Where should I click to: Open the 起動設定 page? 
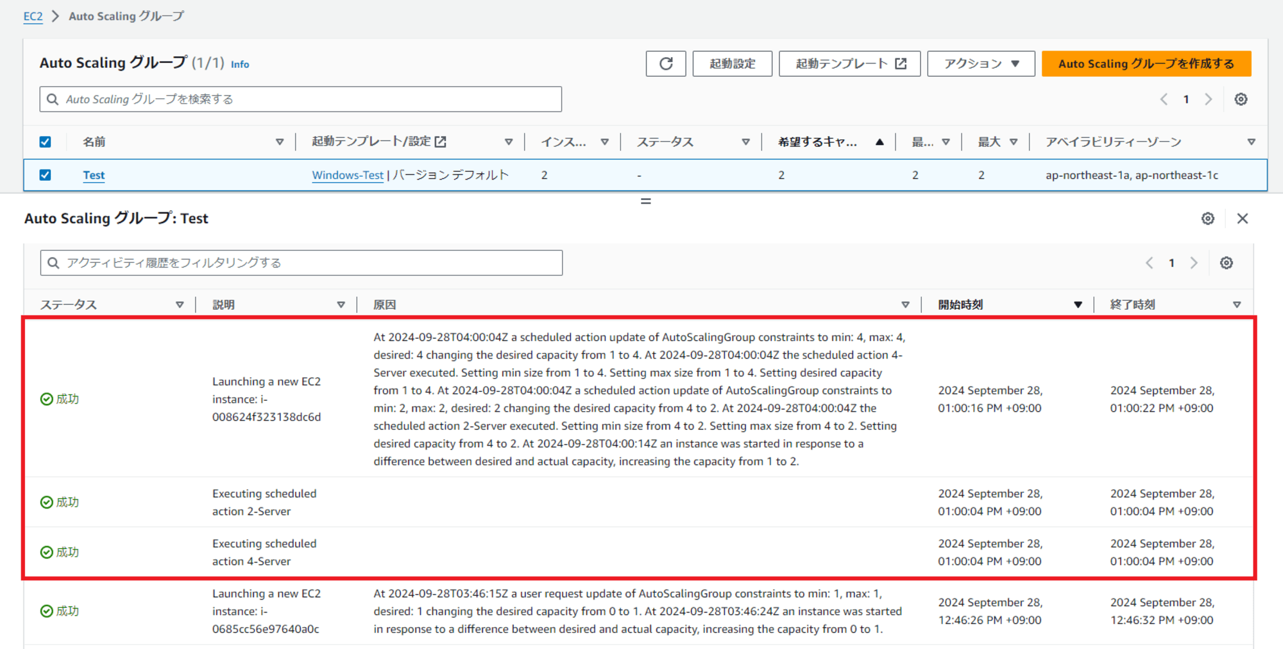[x=732, y=63]
